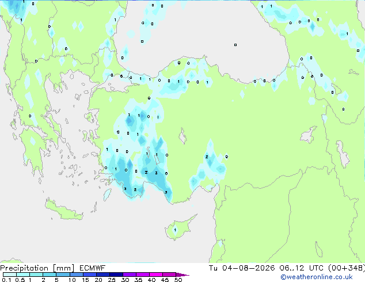Image resolution: width=365 pixels, height=282 pixels.
Task: Click the legend label '50'
Action: [178, 280]
